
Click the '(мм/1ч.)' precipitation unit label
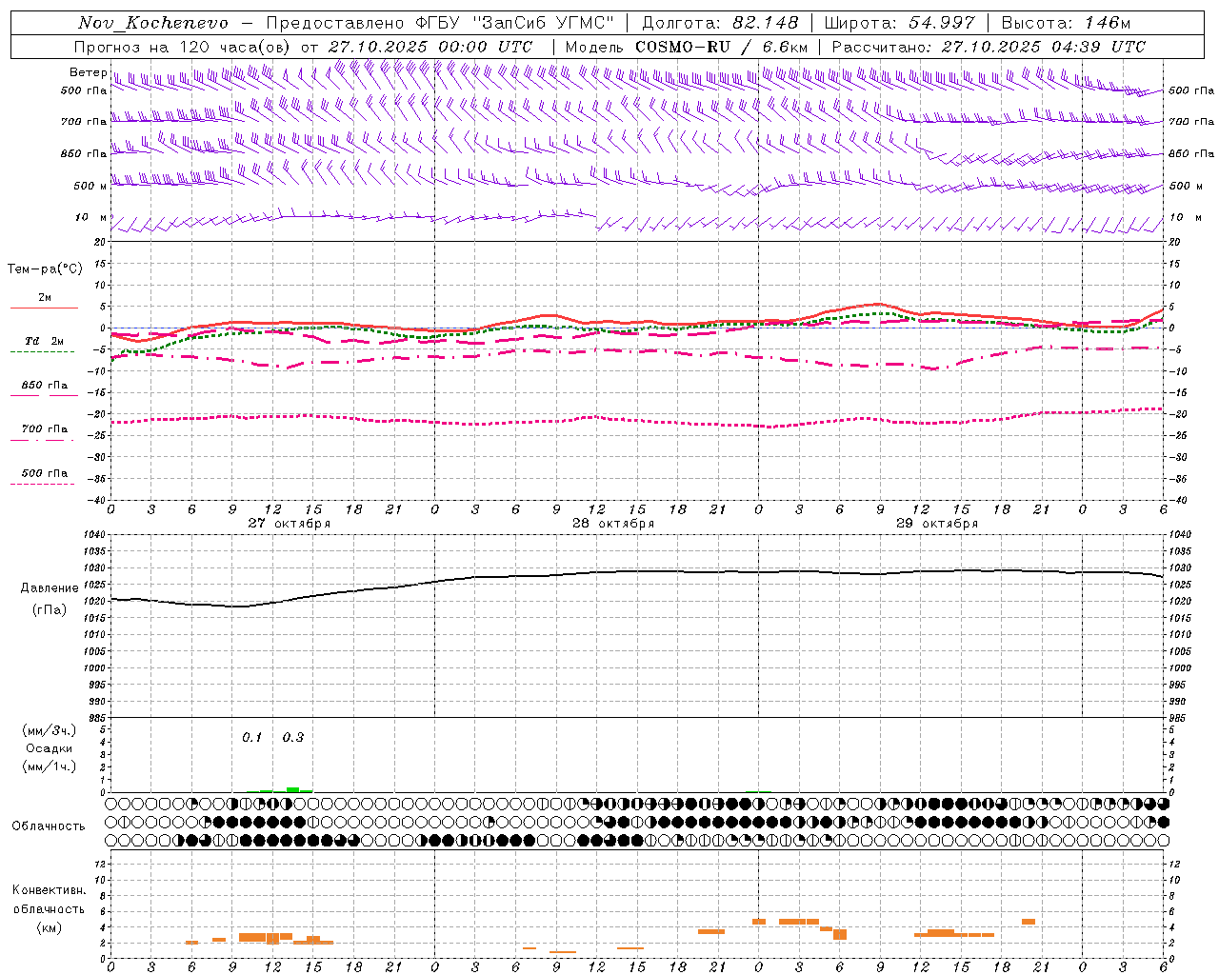tap(49, 766)
